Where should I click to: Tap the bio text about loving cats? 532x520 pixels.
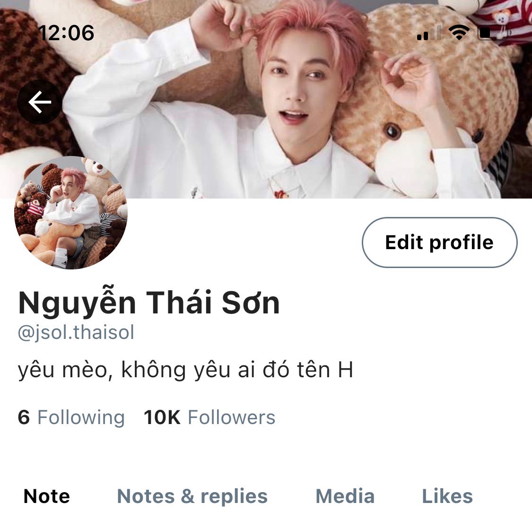[185, 370]
